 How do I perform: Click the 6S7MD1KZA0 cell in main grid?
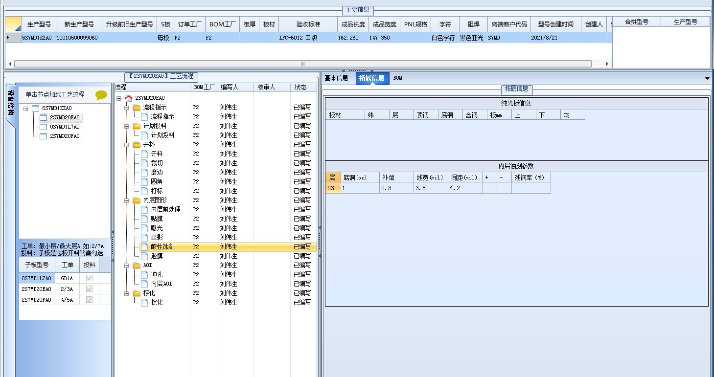38,38
